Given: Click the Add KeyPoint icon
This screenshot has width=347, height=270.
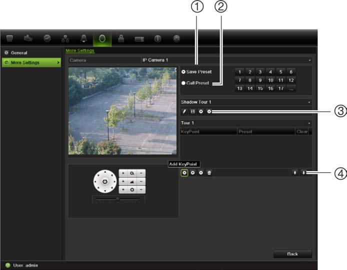Looking at the screenshot, I should click(184, 173).
